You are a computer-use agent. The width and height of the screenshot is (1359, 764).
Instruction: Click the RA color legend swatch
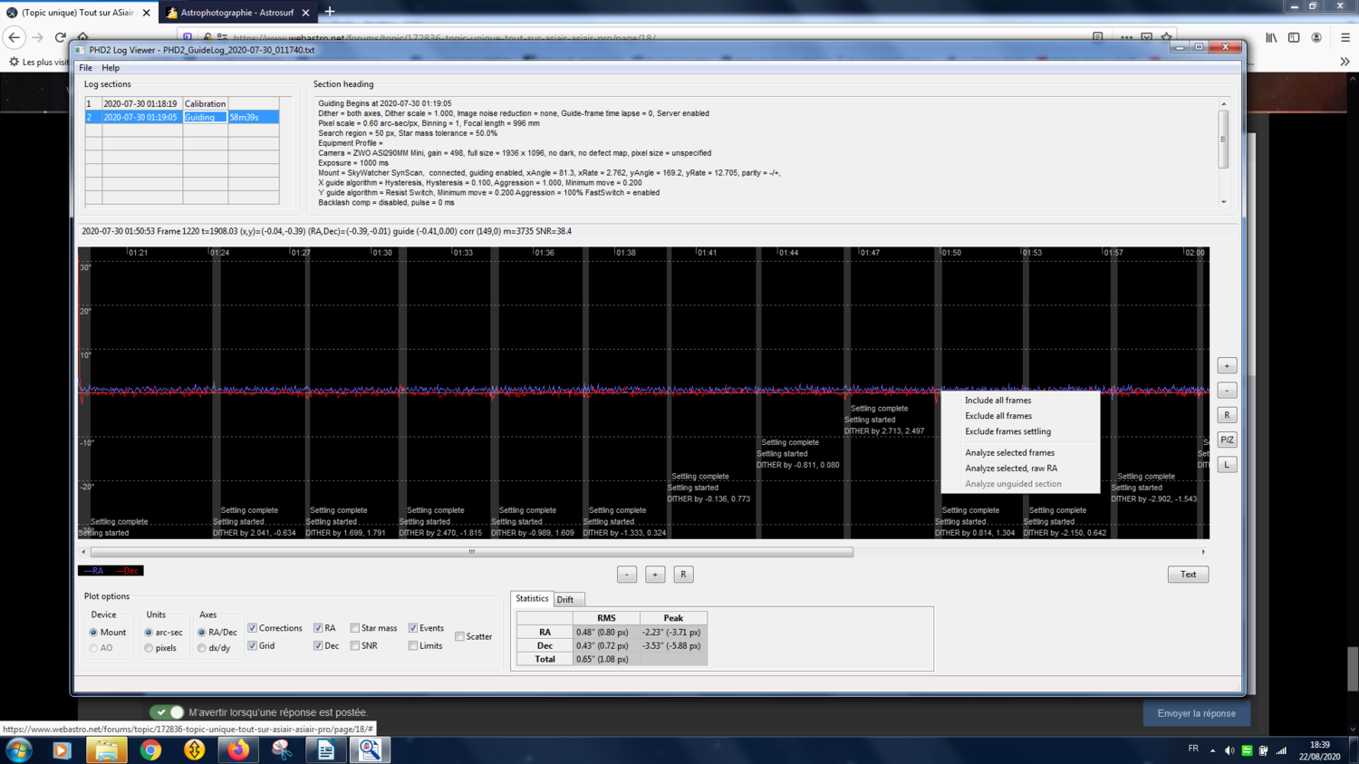(94, 571)
